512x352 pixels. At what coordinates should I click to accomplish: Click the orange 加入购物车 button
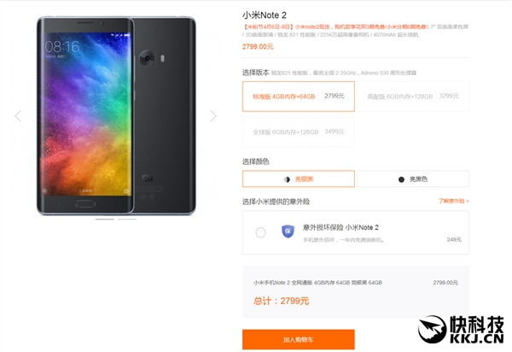pyautogui.click(x=299, y=339)
